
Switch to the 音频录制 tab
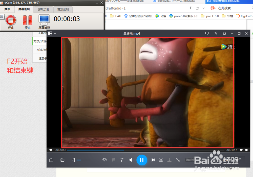click(x=63, y=9)
